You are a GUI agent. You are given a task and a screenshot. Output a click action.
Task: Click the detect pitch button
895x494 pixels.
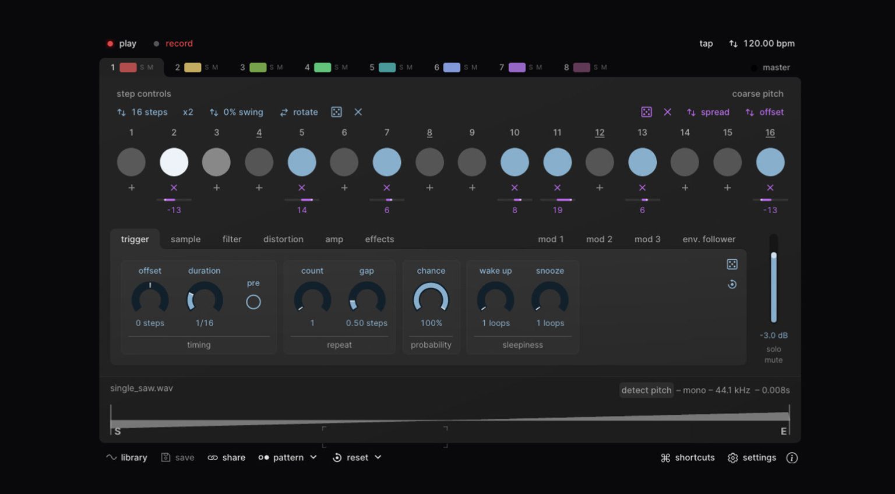tap(646, 390)
